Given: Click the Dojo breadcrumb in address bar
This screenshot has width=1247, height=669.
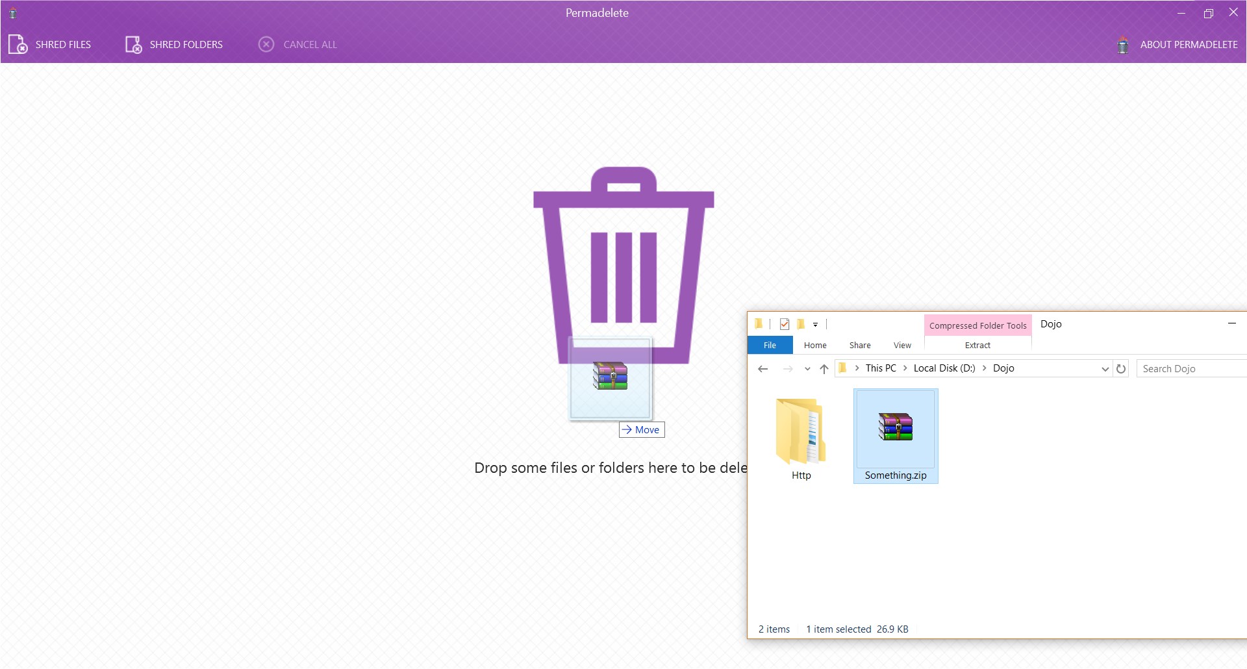Looking at the screenshot, I should point(1003,368).
